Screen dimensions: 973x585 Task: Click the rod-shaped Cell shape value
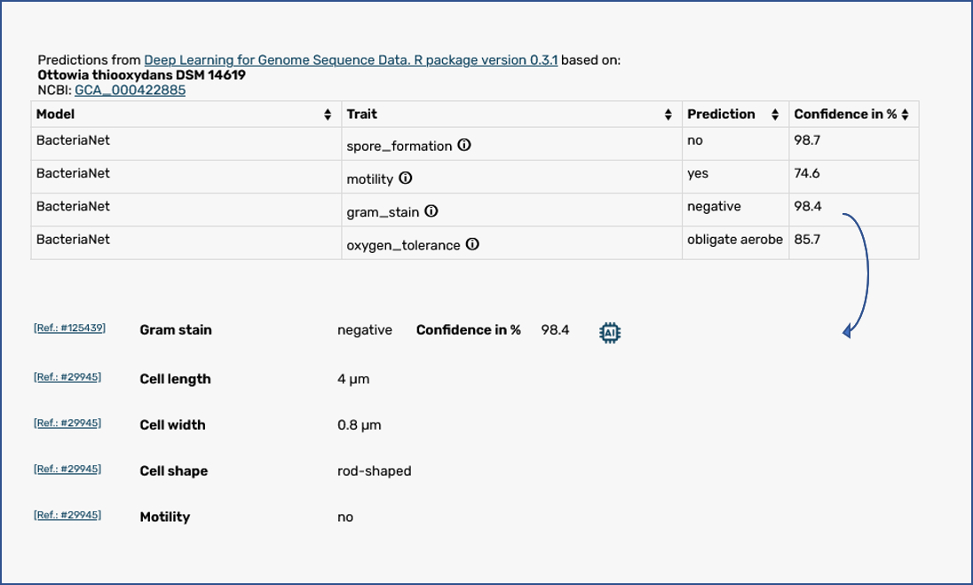pyautogui.click(x=374, y=470)
